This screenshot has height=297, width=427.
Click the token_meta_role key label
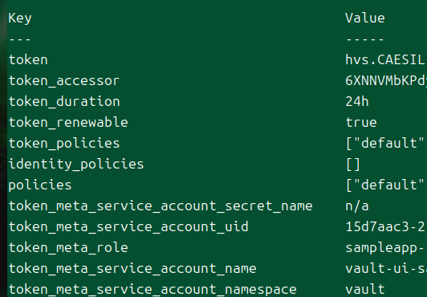(x=68, y=248)
